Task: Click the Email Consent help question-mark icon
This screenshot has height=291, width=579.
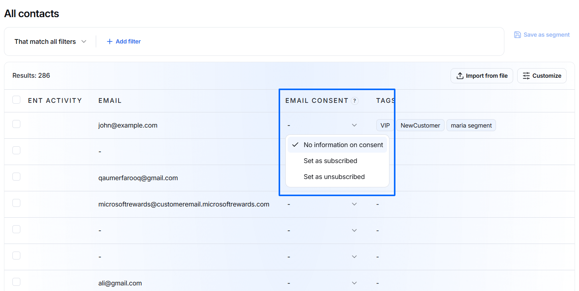Action: coord(355,101)
